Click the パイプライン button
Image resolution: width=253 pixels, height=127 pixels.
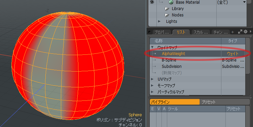(175, 102)
